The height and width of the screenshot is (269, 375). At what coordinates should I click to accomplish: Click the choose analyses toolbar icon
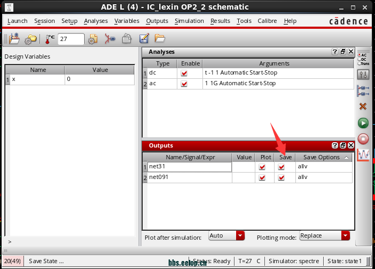click(x=110, y=39)
